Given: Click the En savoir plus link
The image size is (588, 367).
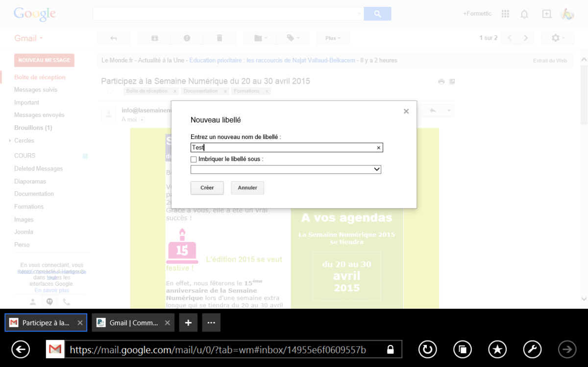Looking at the screenshot, I should pos(52,290).
